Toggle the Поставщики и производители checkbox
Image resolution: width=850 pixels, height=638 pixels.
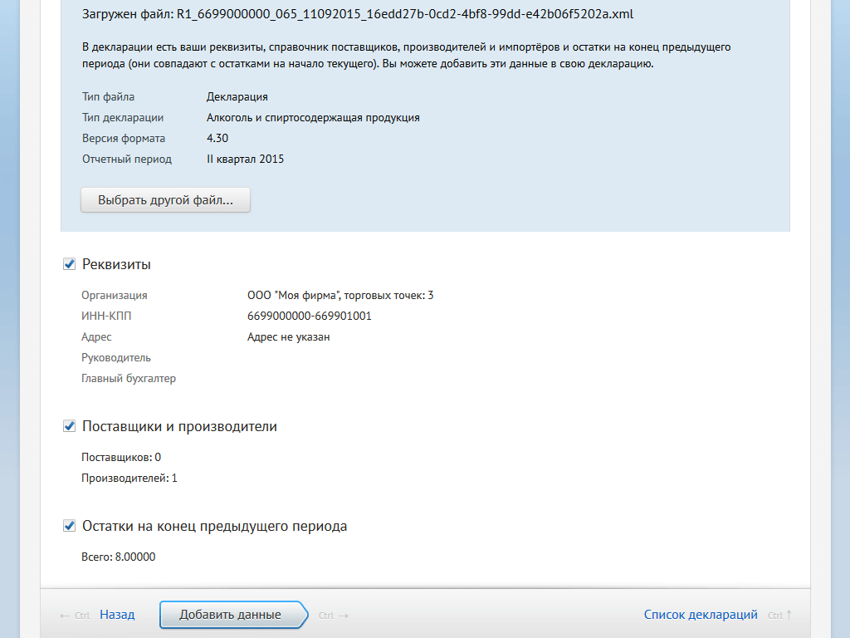70,426
